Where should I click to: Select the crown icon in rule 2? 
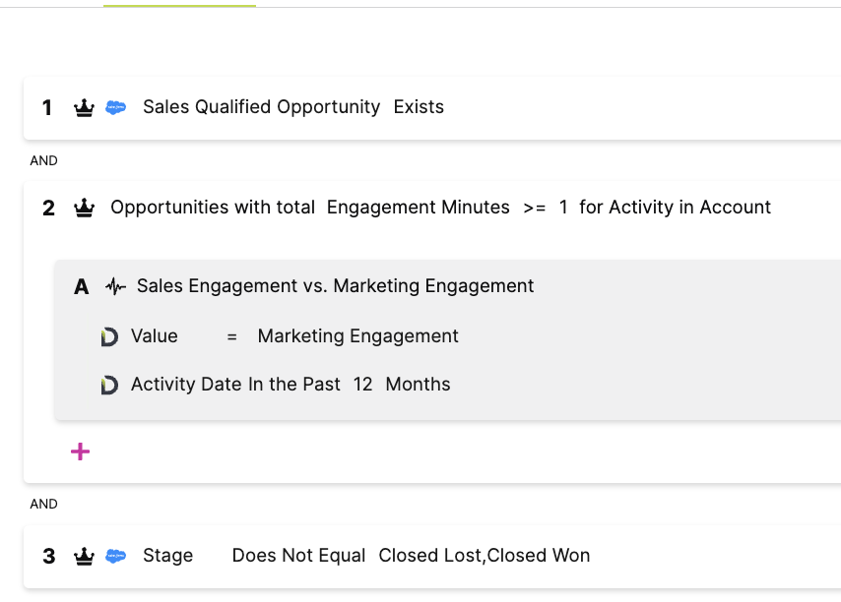(84, 207)
